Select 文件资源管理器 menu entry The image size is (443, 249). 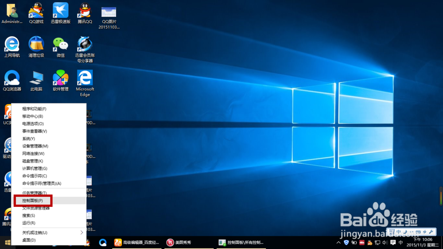click(x=49, y=208)
